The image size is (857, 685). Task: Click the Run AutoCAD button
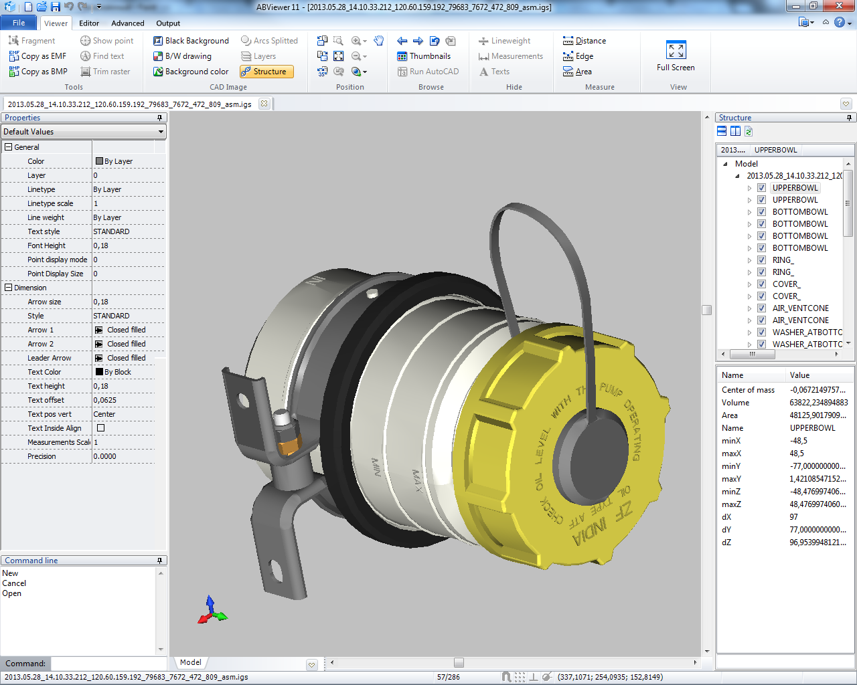click(x=428, y=72)
